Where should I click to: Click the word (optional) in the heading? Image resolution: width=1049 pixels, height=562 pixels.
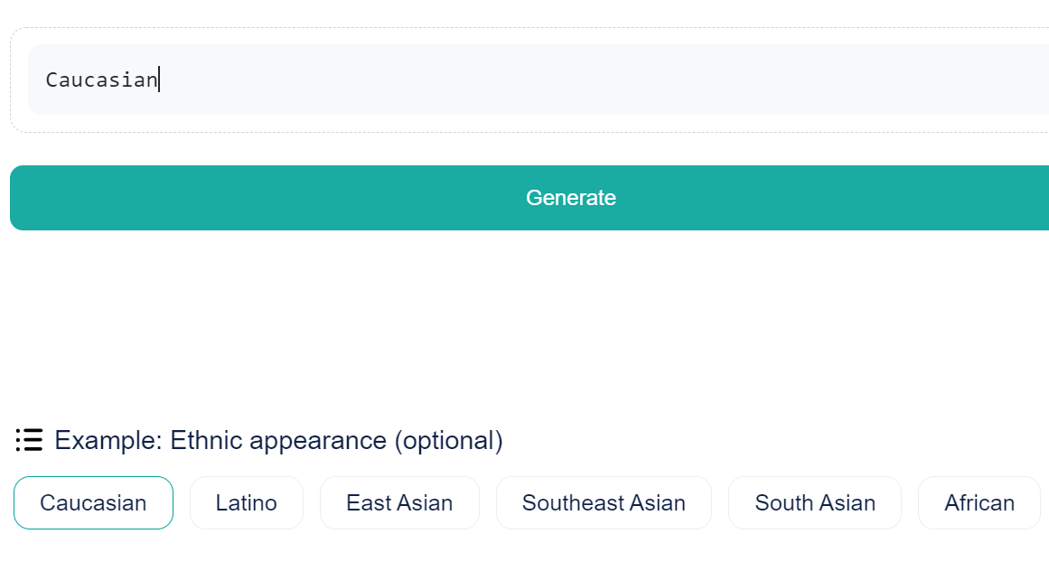pyautogui.click(x=448, y=440)
